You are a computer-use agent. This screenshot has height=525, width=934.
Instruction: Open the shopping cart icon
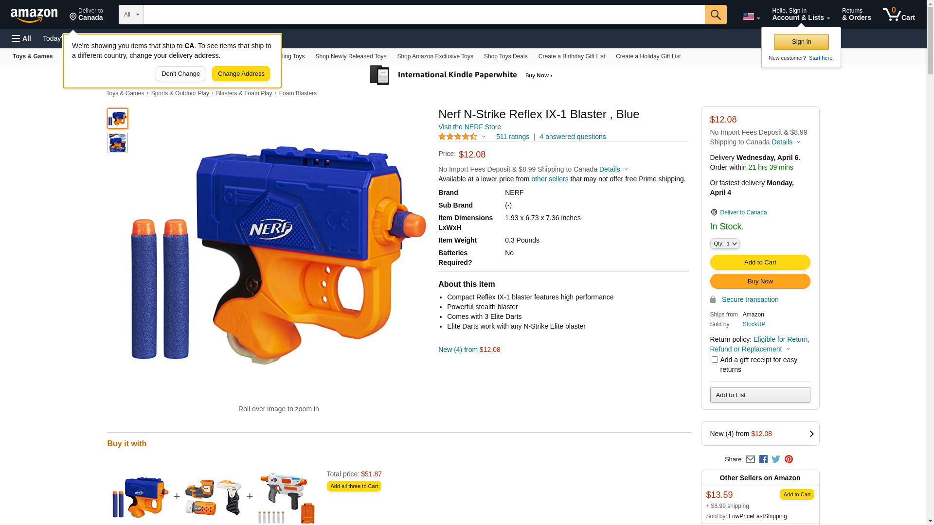coord(899,15)
